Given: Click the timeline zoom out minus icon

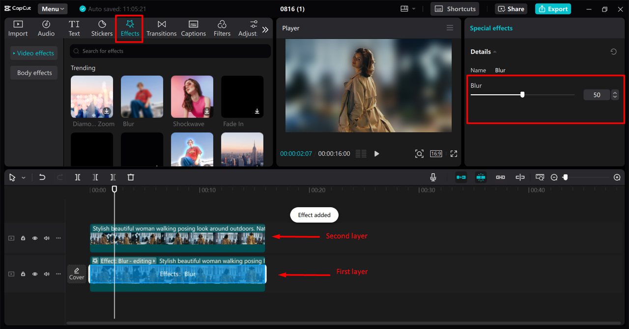Looking at the screenshot, I should click(x=554, y=177).
